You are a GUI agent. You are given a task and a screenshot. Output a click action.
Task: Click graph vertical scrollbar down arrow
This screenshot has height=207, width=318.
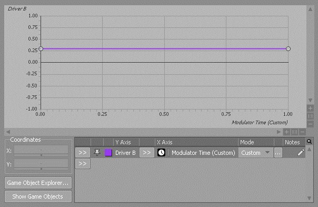tap(310, 100)
